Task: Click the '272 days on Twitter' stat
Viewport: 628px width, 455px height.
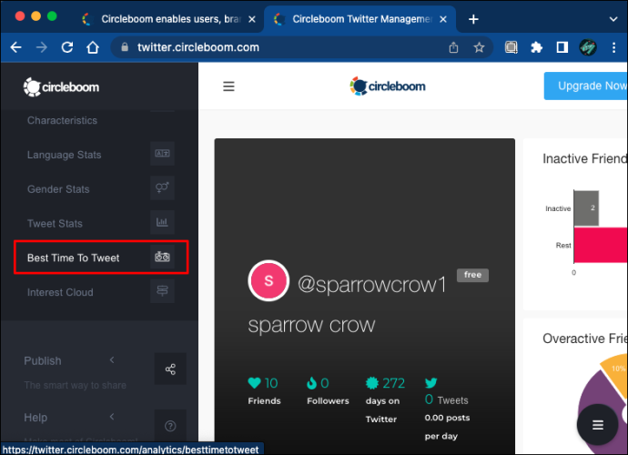Action: [x=385, y=400]
